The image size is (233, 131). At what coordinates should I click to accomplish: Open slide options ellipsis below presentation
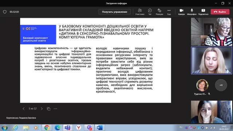pos(55,109)
